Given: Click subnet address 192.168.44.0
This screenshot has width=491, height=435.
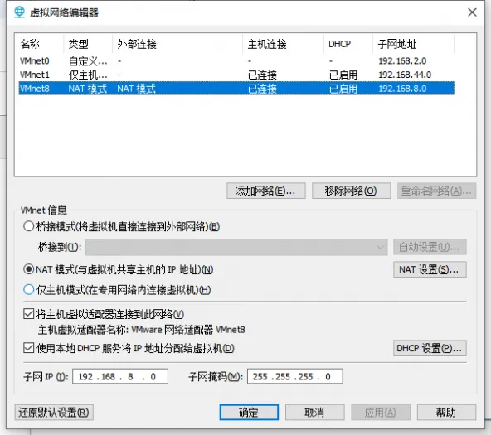Looking at the screenshot, I should click(405, 75).
